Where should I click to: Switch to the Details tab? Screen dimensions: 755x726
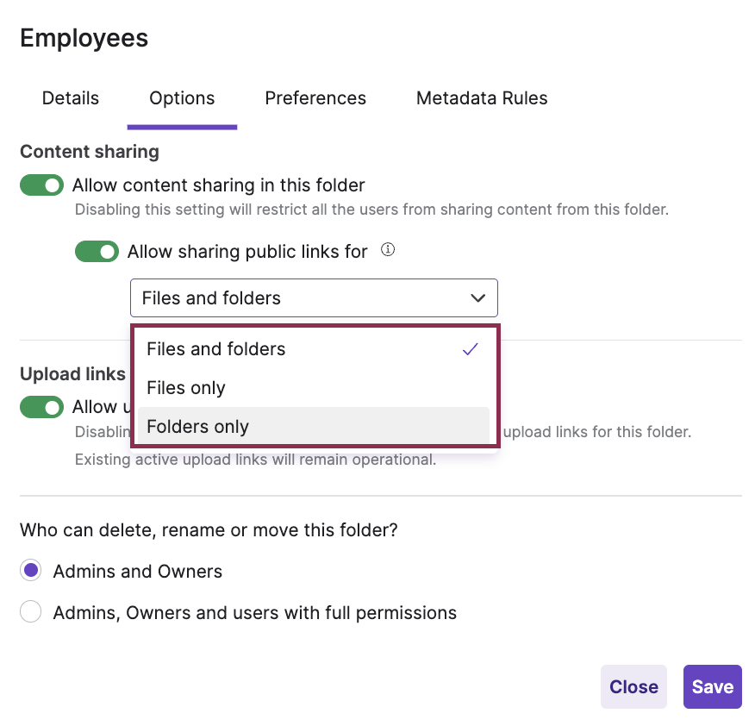(x=71, y=98)
